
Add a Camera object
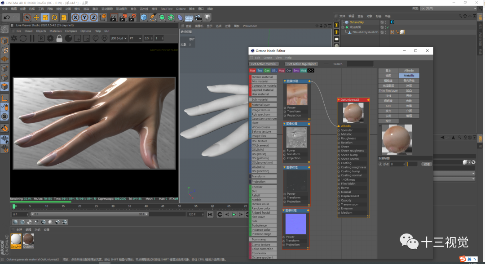(198, 18)
